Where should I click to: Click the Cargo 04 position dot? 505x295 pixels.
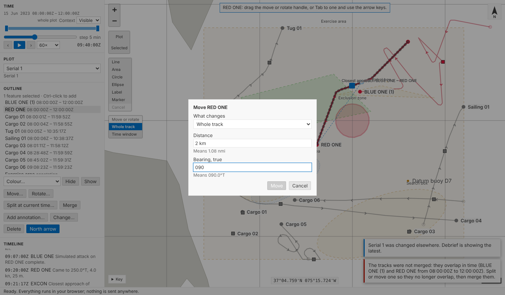(456, 221)
